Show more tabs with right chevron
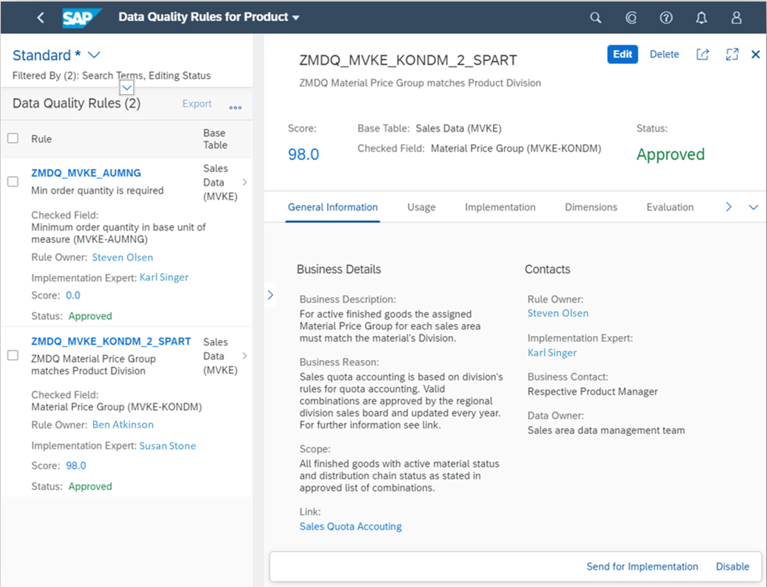 pos(729,207)
